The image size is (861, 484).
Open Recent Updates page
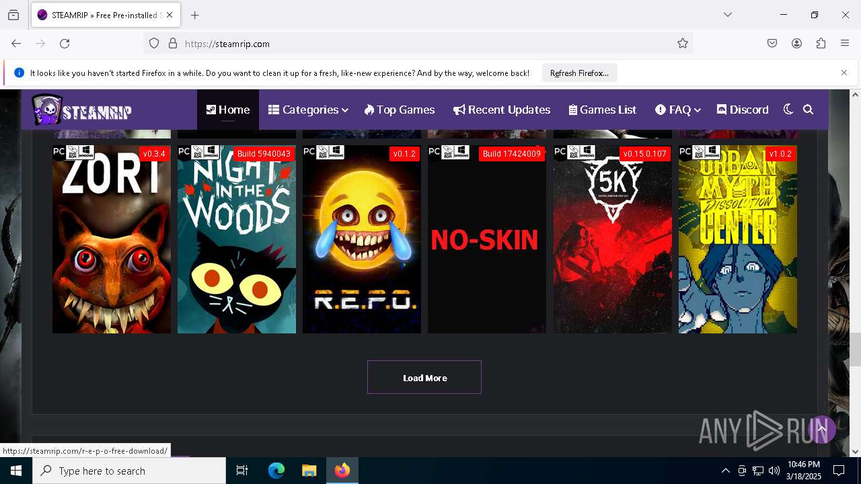(x=502, y=110)
